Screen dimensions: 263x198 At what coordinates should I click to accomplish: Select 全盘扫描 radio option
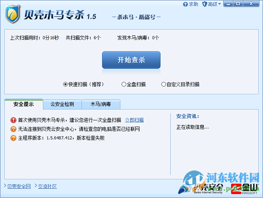[134, 84]
